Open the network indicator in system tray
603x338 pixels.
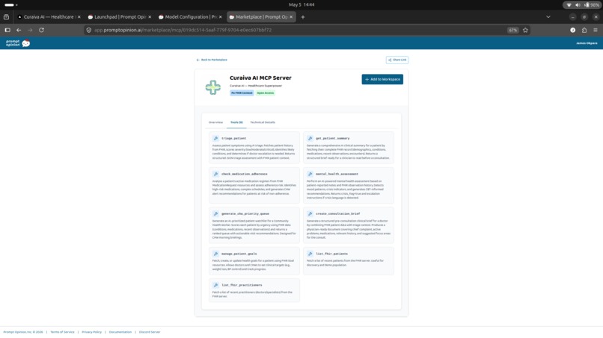click(569, 5)
